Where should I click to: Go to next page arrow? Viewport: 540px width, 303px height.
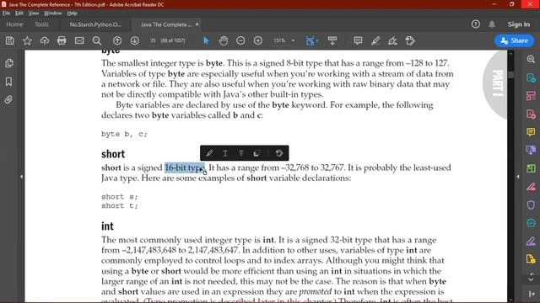135,40
